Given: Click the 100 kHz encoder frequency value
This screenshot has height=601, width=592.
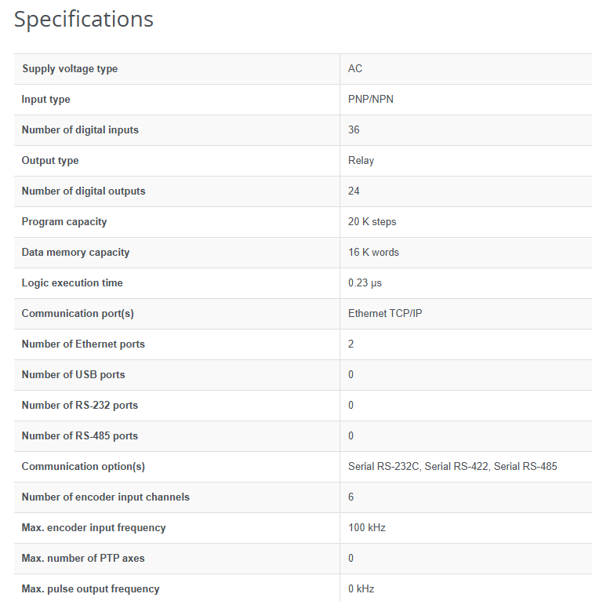Looking at the screenshot, I should coord(367,528).
